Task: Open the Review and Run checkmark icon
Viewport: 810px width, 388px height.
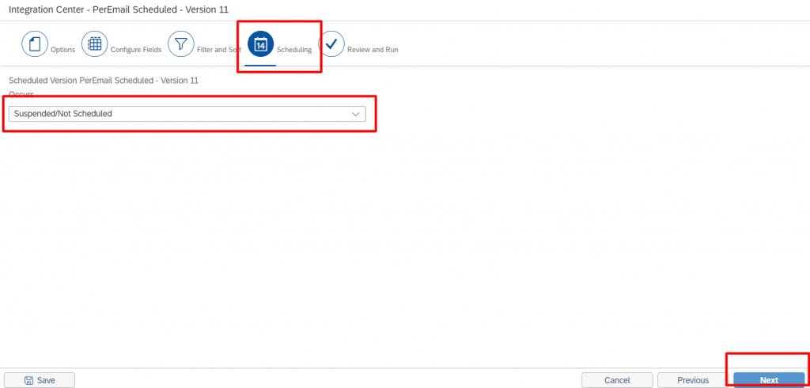Action: click(x=331, y=43)
